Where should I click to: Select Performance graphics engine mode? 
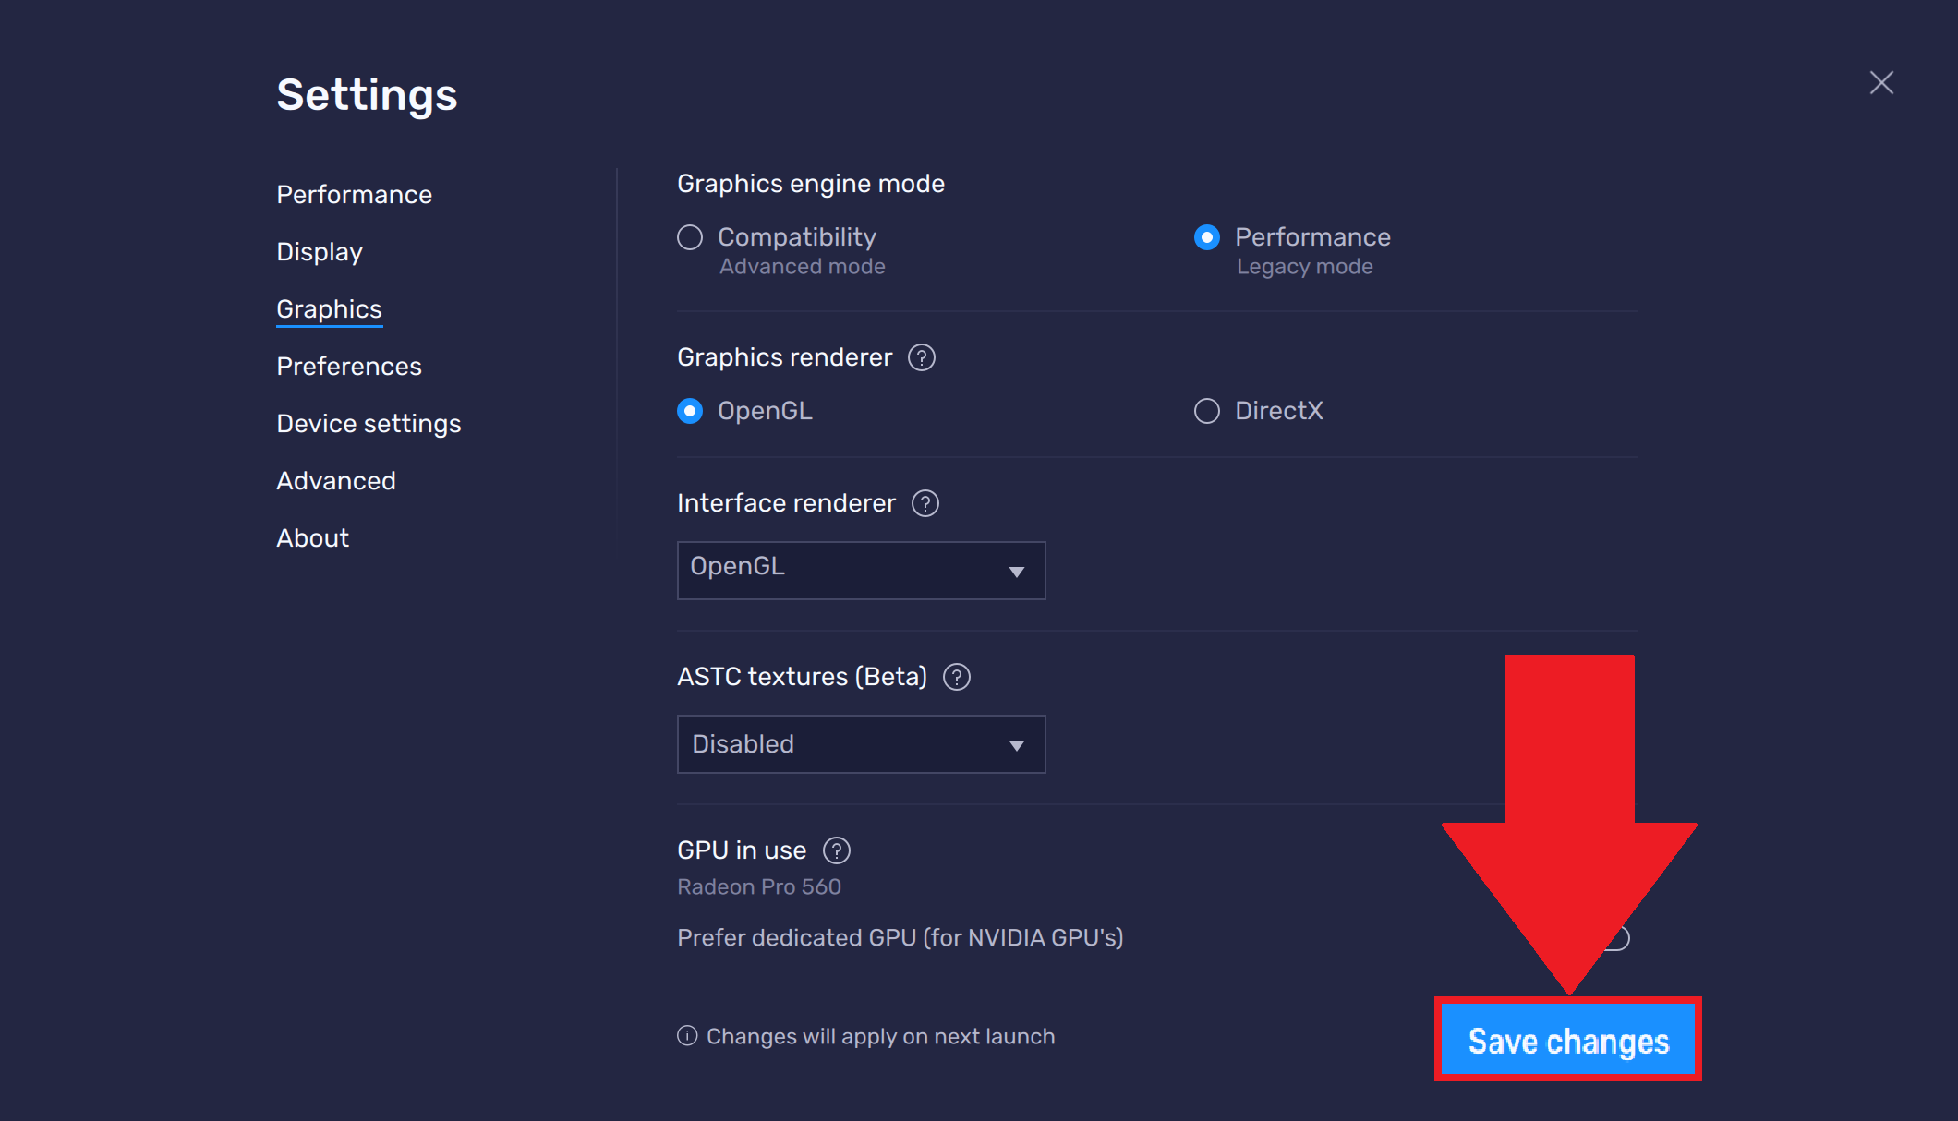pos(1206,238)
